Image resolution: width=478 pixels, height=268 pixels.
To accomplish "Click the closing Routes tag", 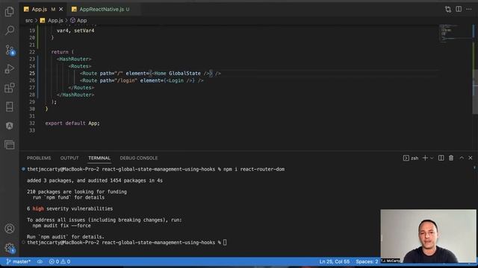I will [x=81, y=88].
